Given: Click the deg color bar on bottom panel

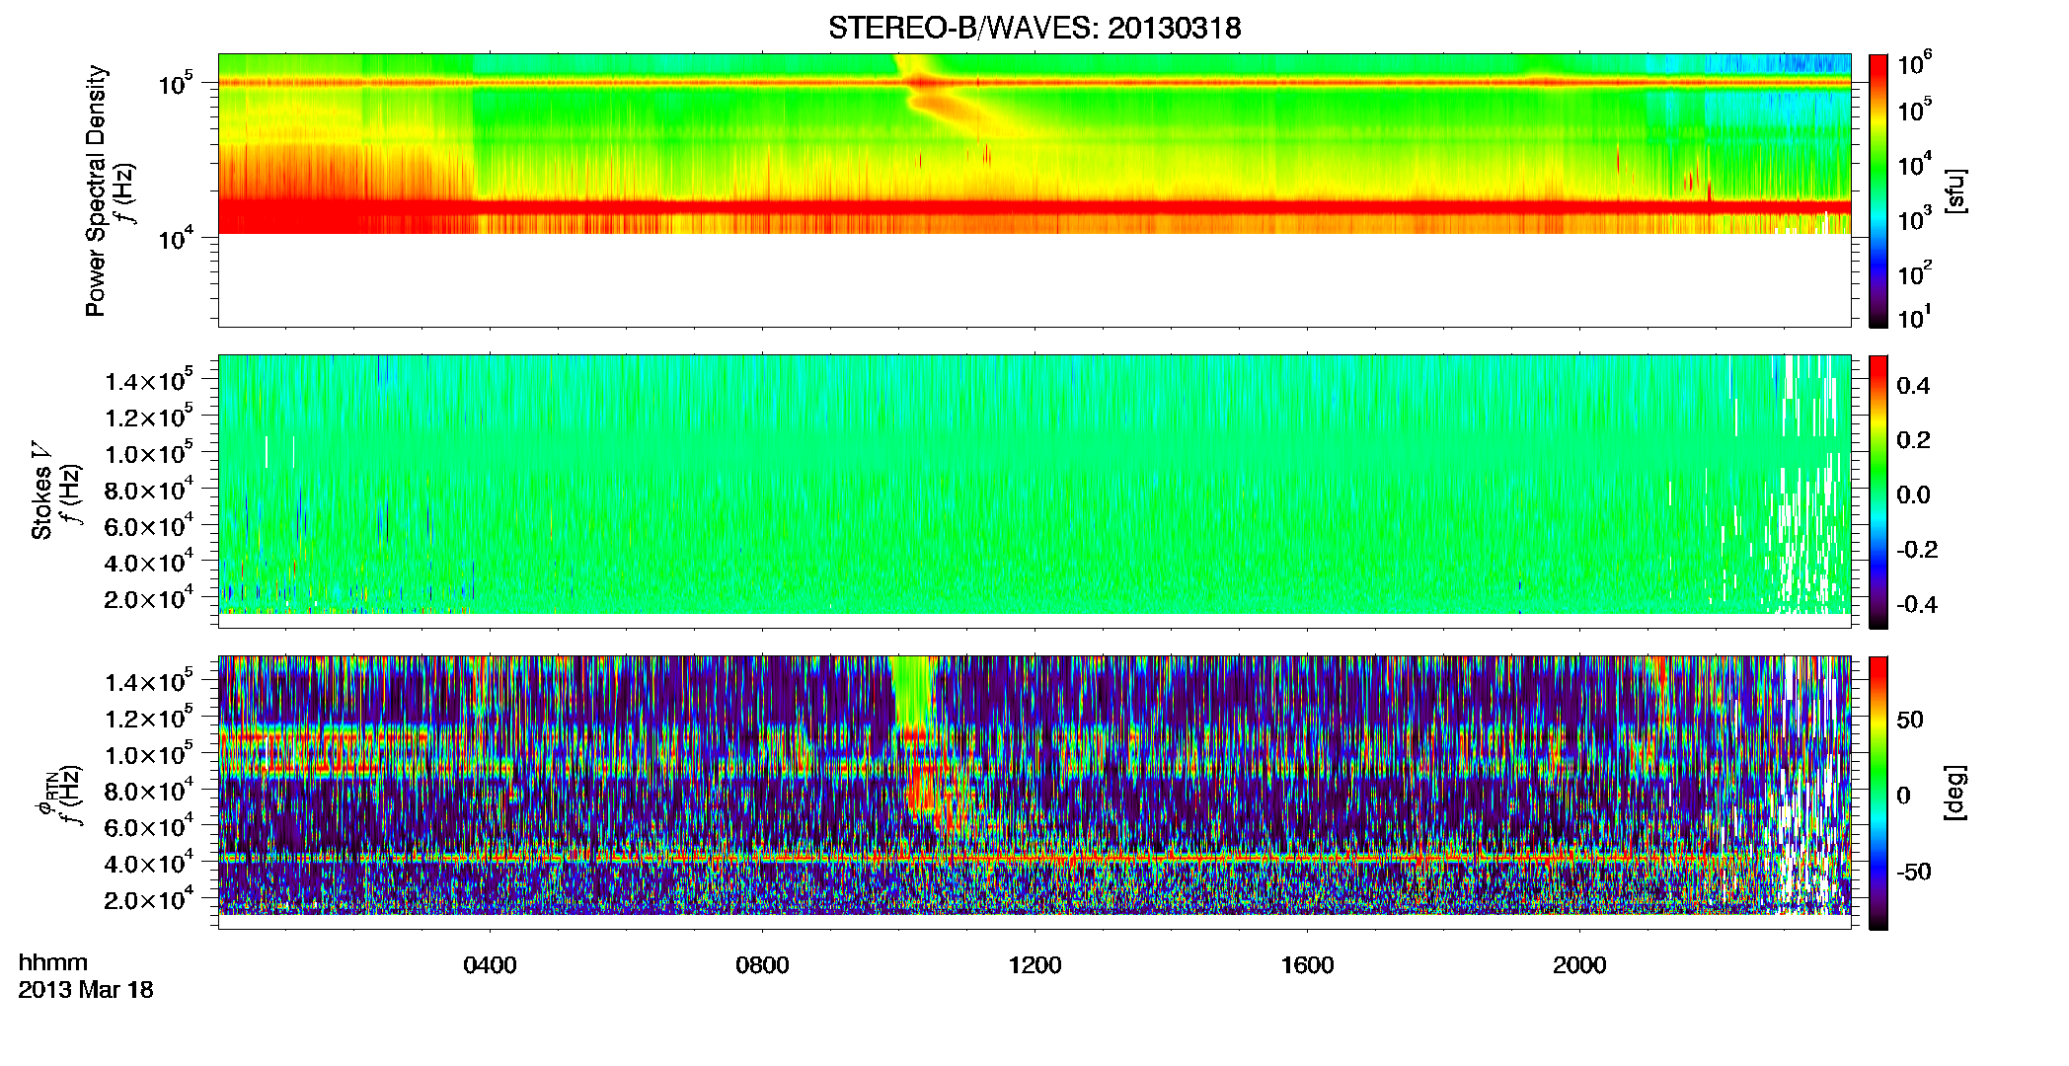Looking at the screenshot, I should 1878,793.
